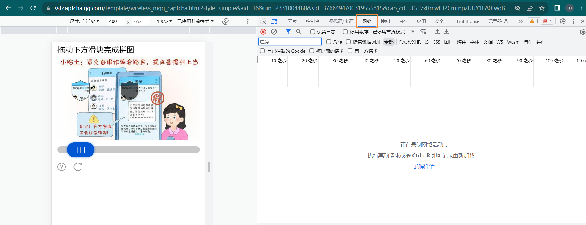The image size is (586, 225).
Task: Open the Chrome three-dot menu
Action: coord(582,8)
